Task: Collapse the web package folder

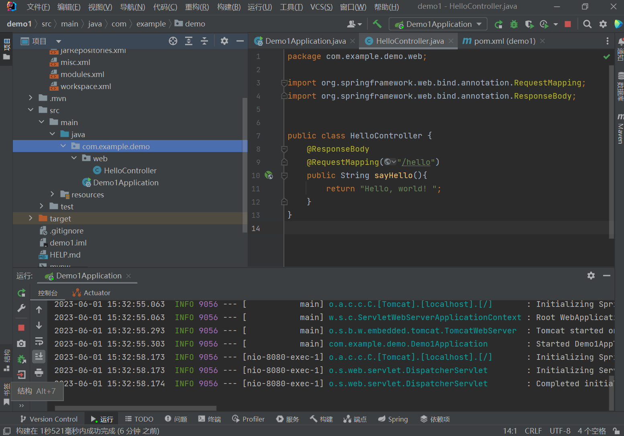Action: pos(74,158)
